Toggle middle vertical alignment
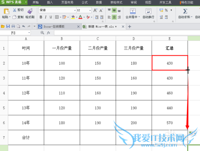The image size is (200, 151). pos(114,10)
